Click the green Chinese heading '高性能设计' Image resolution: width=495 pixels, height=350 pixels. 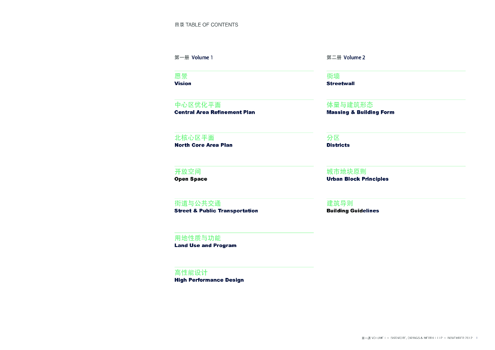point(191,273)
